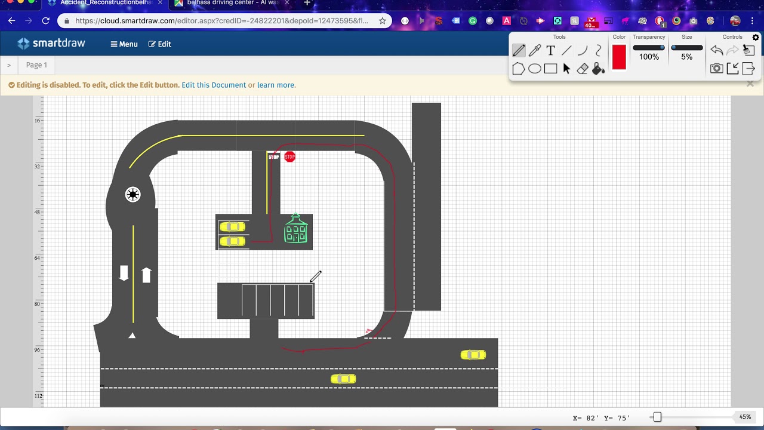Click the 45% zoom level

[x=745, y=417]
